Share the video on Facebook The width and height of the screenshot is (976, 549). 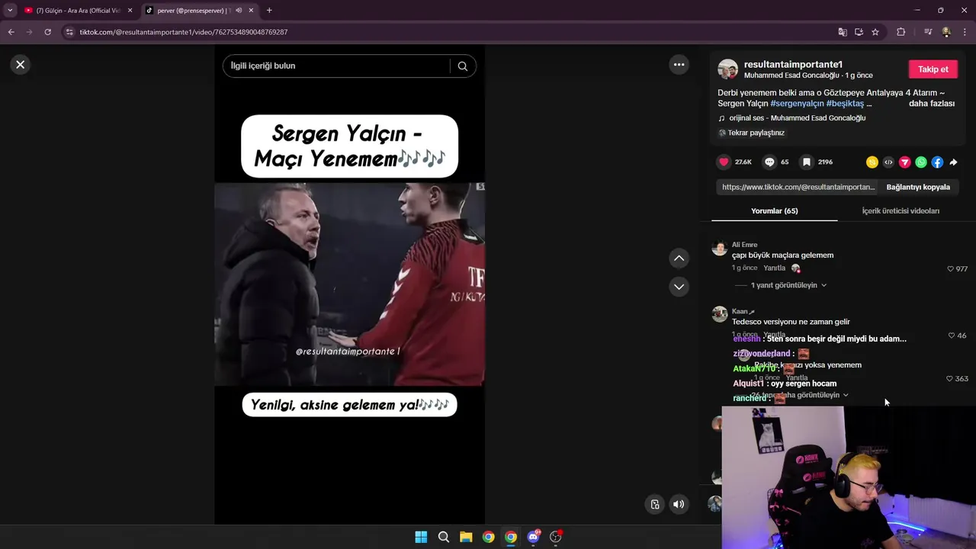[x=937, y=162]
